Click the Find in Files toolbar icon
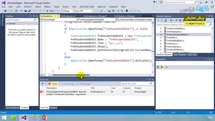Viewport: 215px width, 121px height. pyautogui.click(x=102, y=11)
